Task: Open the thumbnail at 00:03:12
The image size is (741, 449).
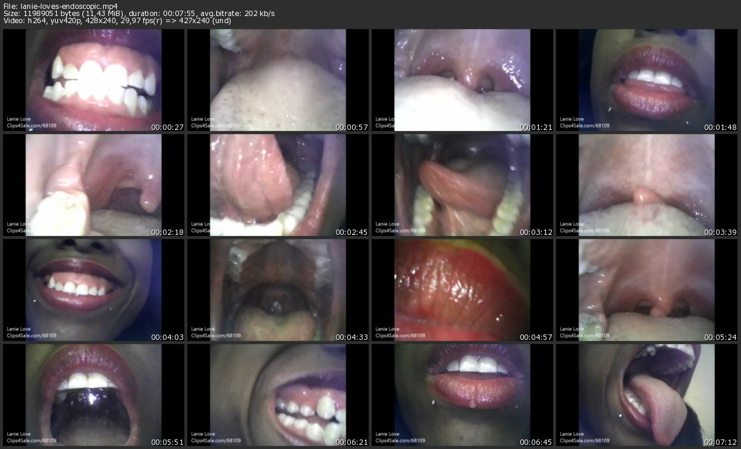Action: (x=462, y=184)
